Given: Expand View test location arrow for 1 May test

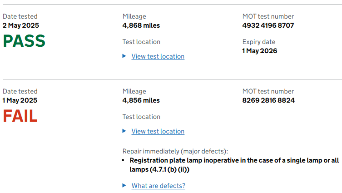Looking at the screenshot, I should coord(124,131).
